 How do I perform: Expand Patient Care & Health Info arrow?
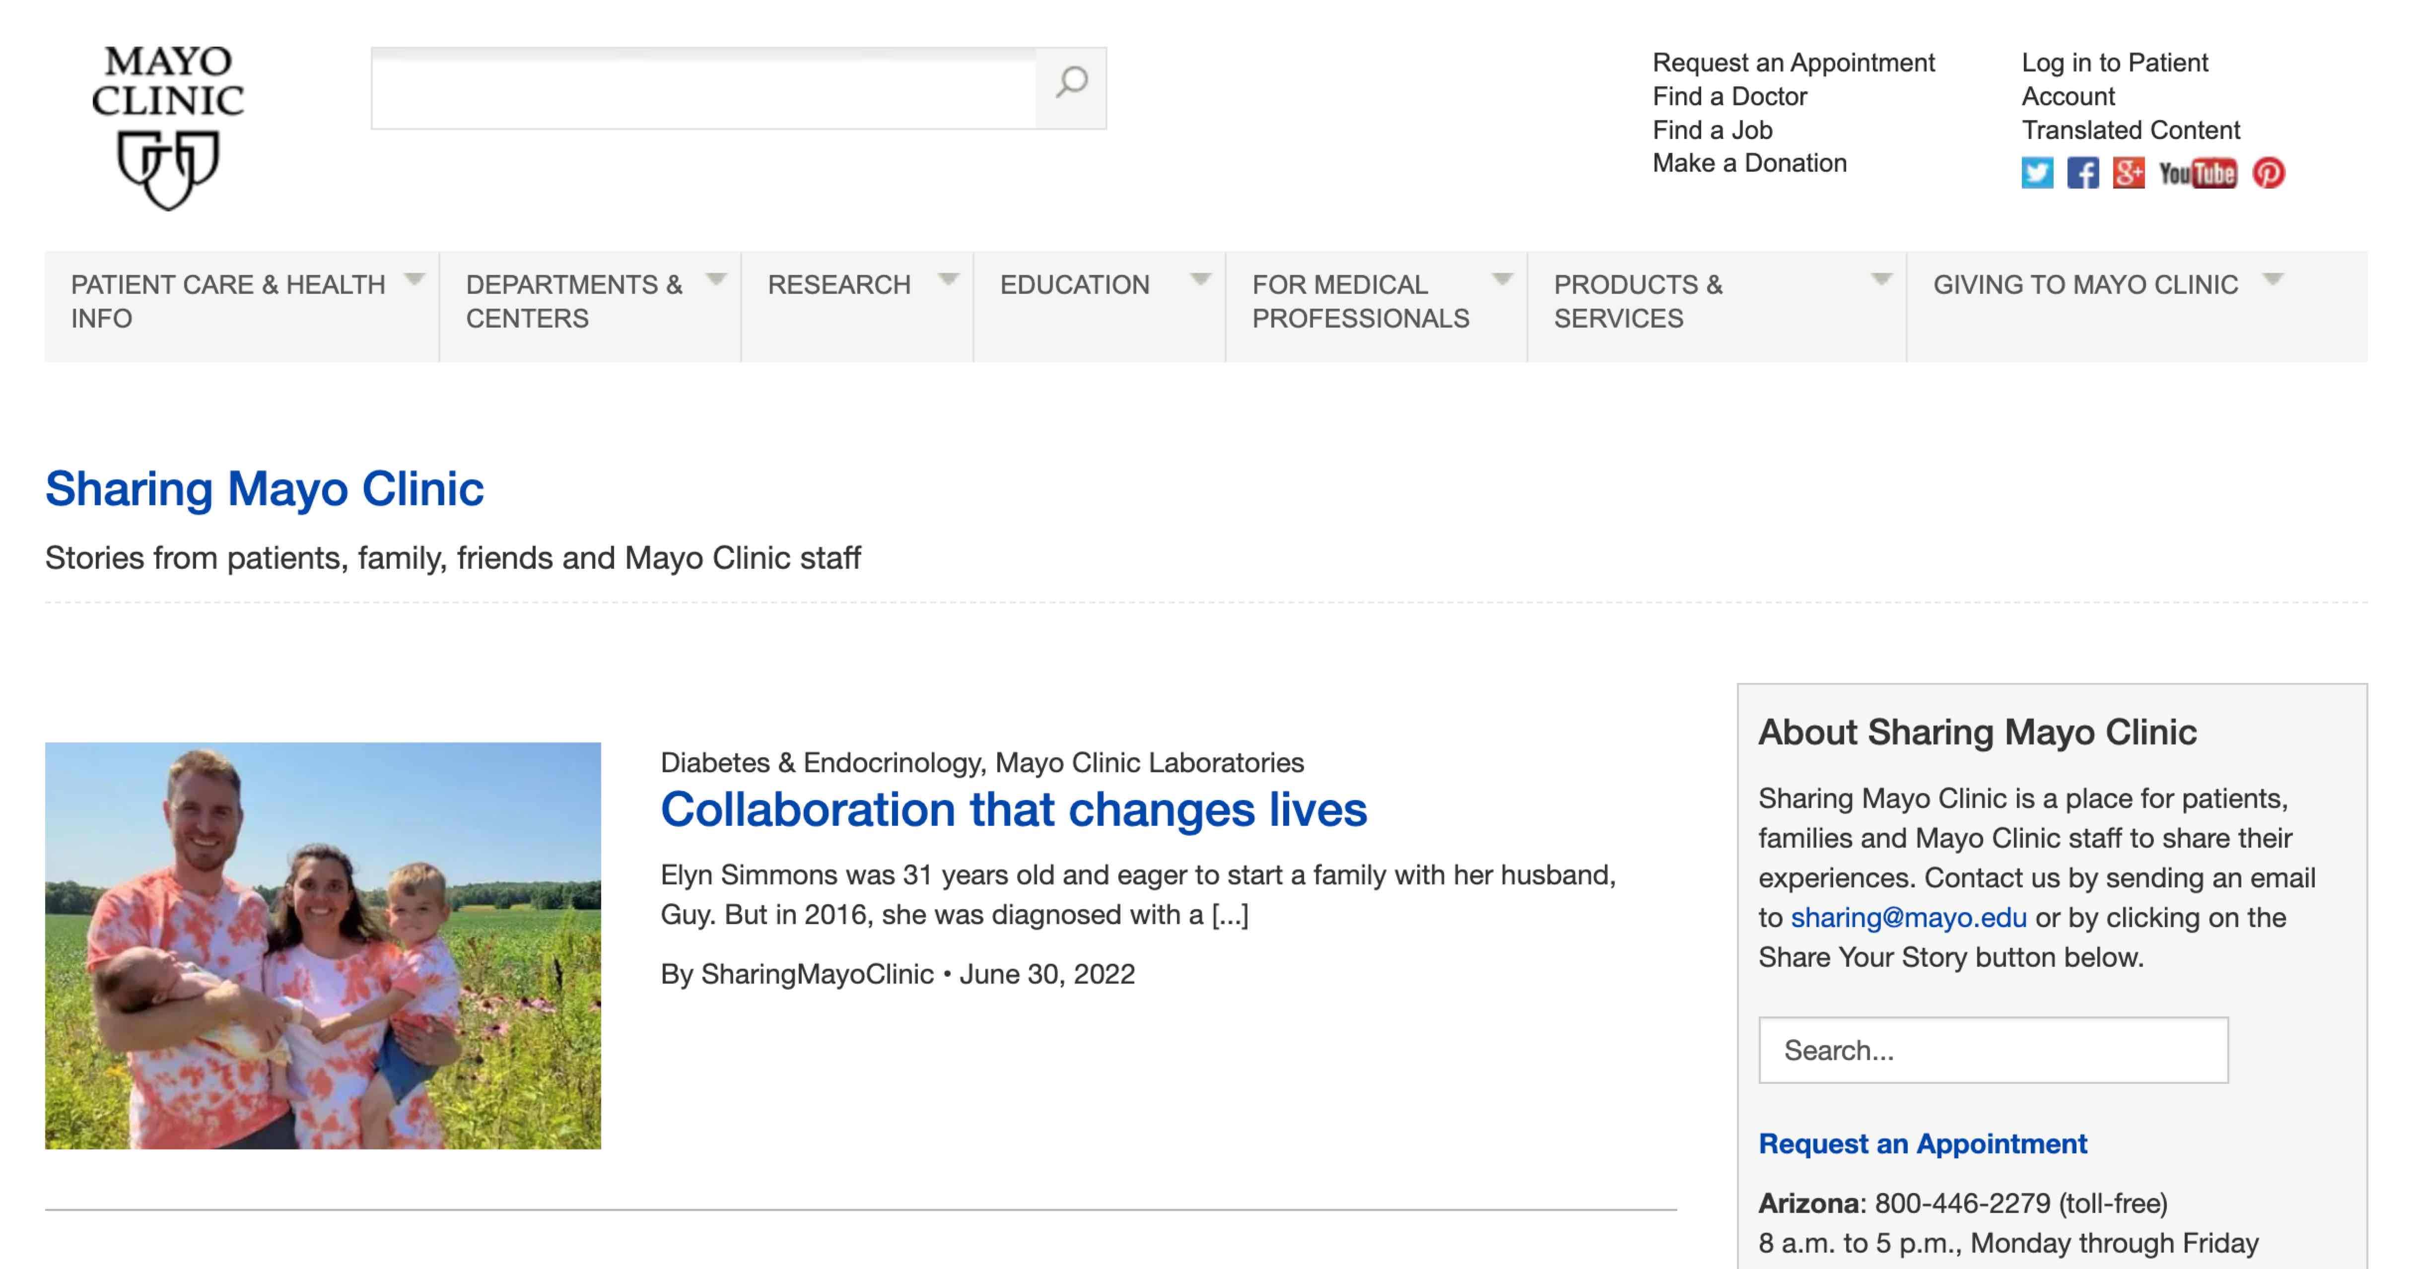[x=414, y=278]
